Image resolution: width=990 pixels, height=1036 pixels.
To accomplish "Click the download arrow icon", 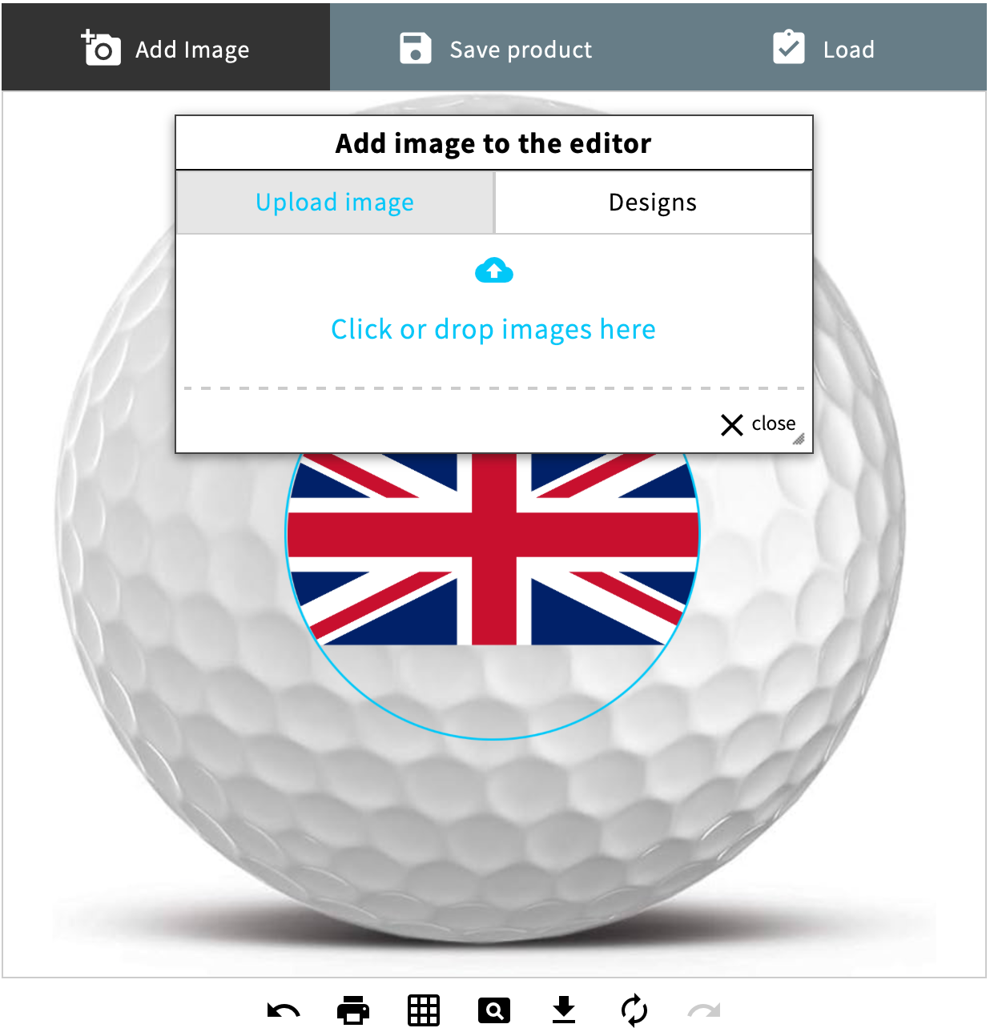I will (564, 1010).
